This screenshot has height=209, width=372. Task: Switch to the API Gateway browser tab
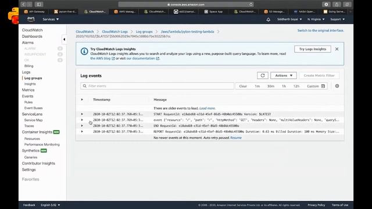pos(34,12)
